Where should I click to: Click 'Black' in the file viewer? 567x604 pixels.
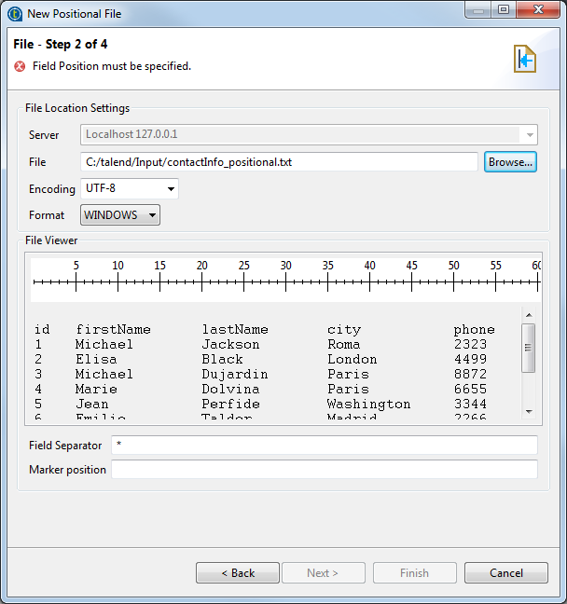(x=222, y=360)
